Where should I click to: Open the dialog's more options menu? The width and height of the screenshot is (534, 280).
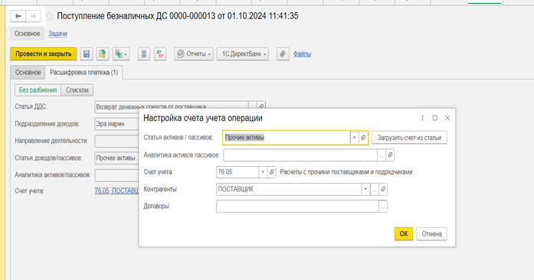pyautogui.click(x=423, y=118)
